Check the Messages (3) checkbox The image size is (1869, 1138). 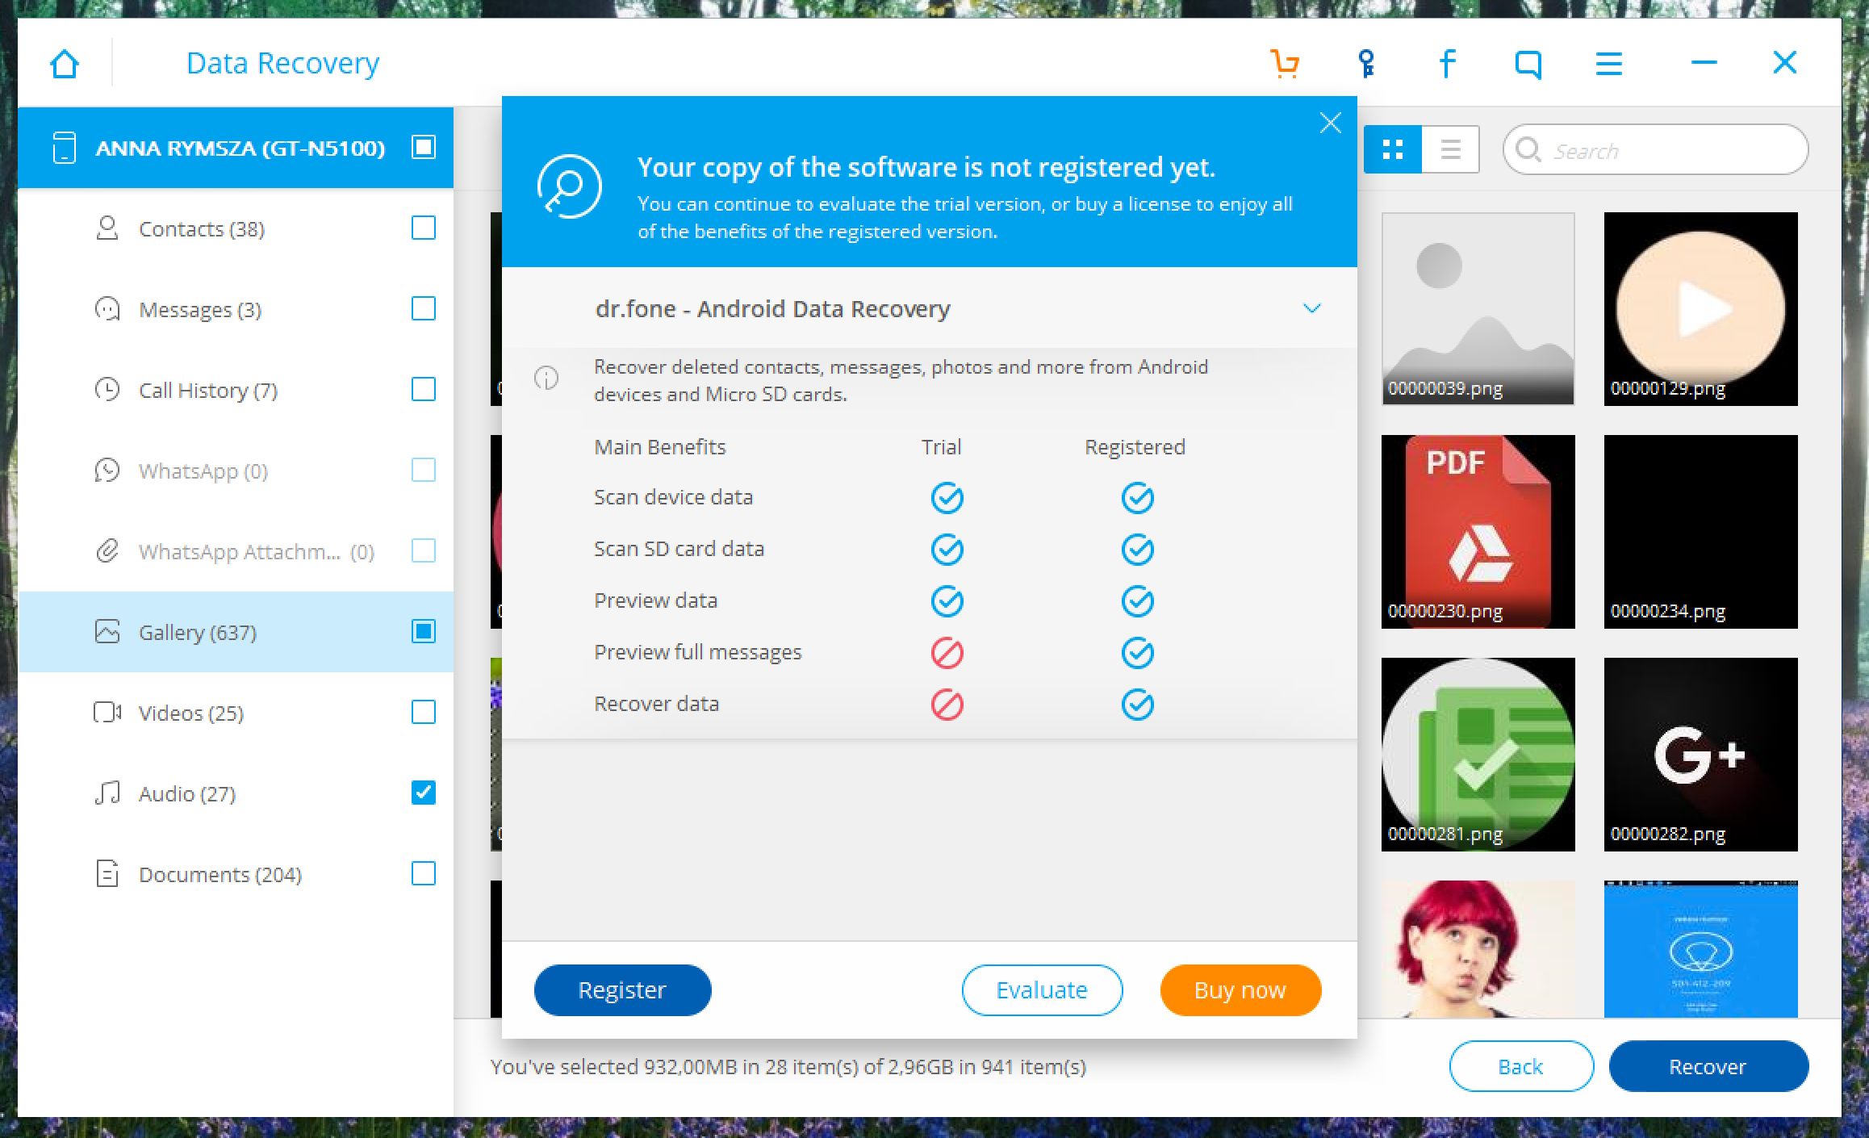coord(424,308)
